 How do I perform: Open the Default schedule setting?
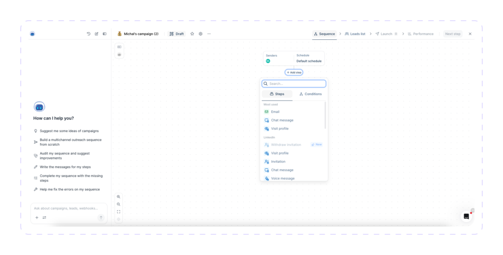click(309, 61)
